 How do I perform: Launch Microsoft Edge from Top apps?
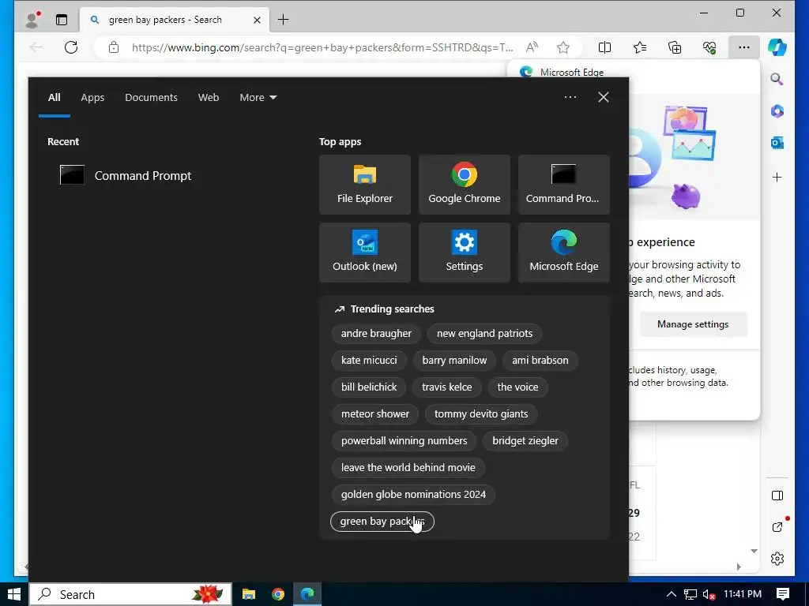[564, 252]
